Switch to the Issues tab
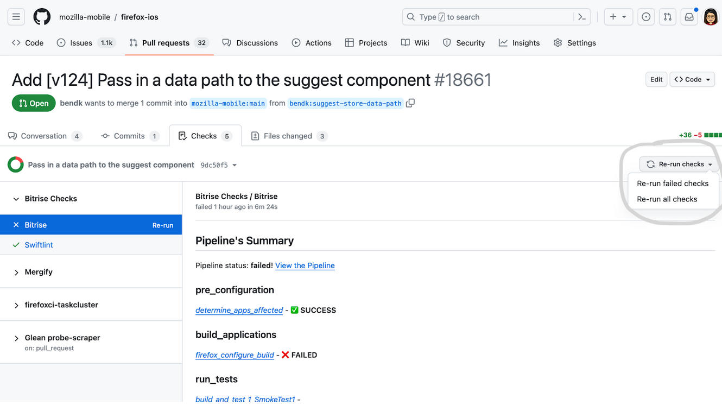 tap(86, 43)
